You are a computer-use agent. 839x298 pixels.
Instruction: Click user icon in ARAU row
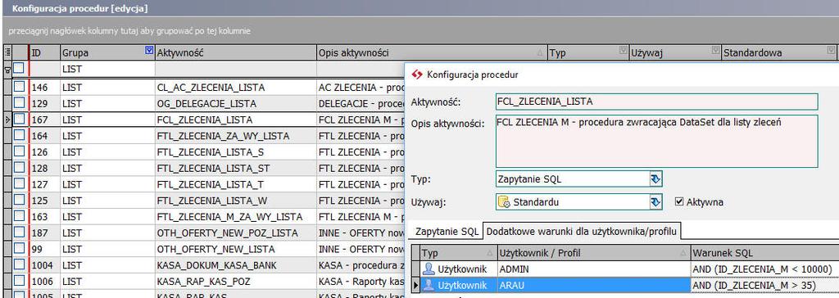428,286
